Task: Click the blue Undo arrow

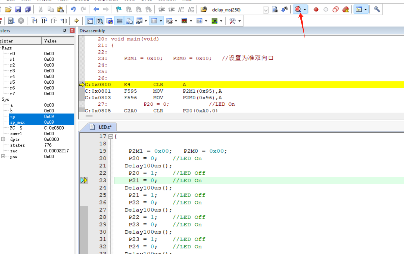Action: (x=73, y=10)
